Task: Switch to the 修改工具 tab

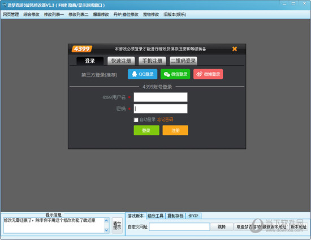Action: click(x=155, y=216)
